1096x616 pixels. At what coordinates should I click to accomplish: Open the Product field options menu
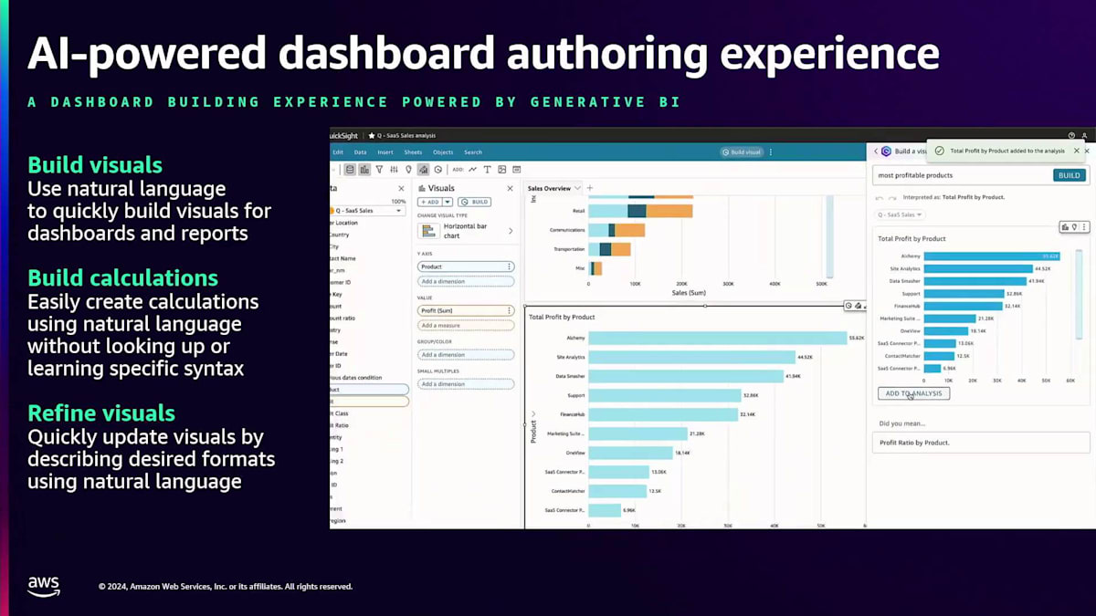click(x=509, y=266)
